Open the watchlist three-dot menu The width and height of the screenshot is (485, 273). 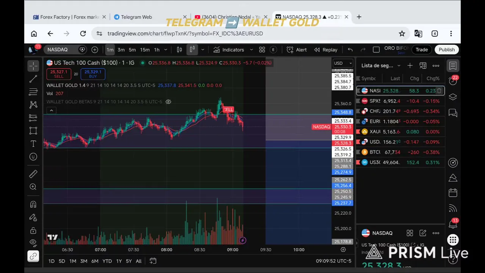point(436,66)
